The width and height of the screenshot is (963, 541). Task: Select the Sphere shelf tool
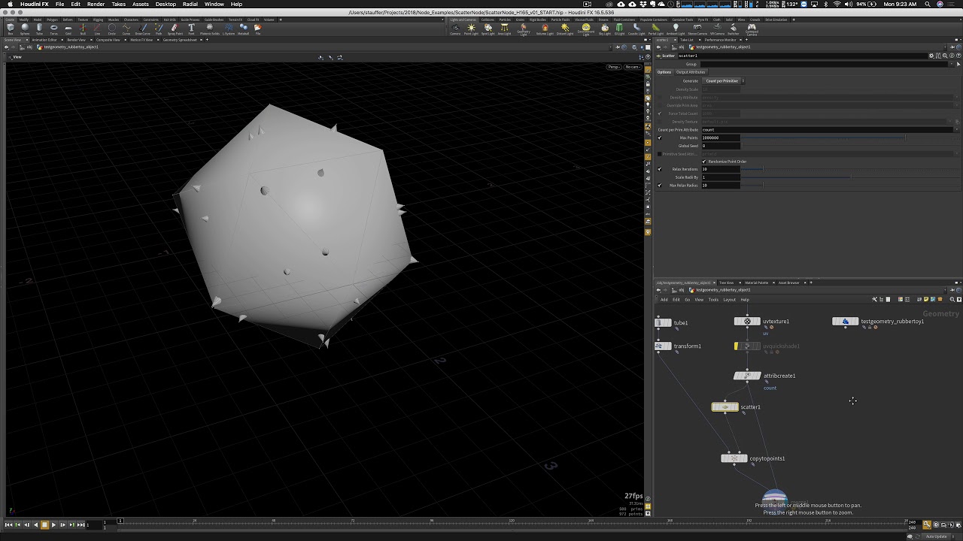point(25,29)
